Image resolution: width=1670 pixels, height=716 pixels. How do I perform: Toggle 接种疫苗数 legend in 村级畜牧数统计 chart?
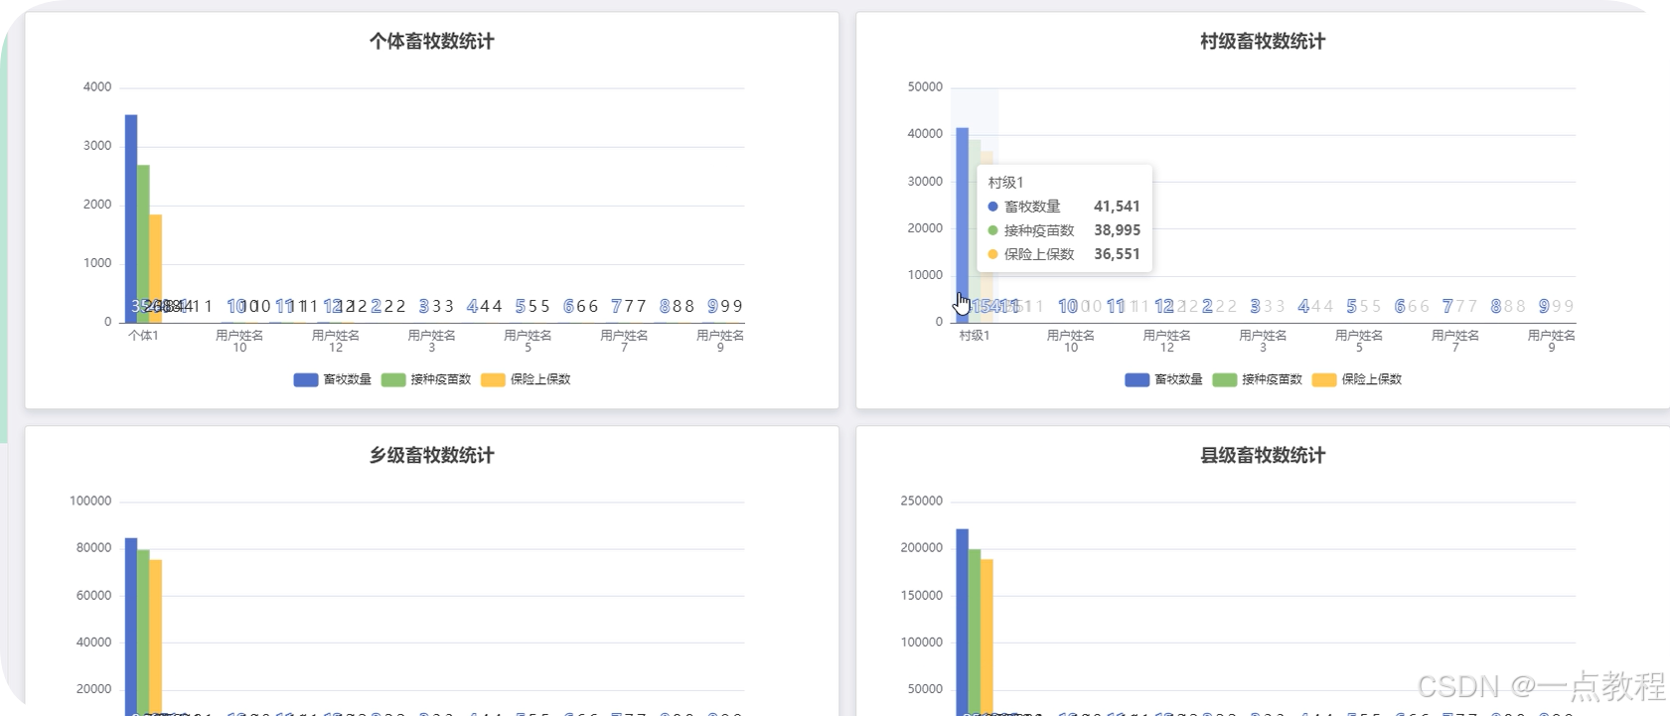click(1258, 379)
